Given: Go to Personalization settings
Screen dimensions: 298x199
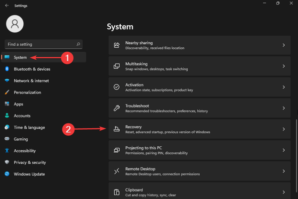Looking at the screenshot, I should (27, 93).
